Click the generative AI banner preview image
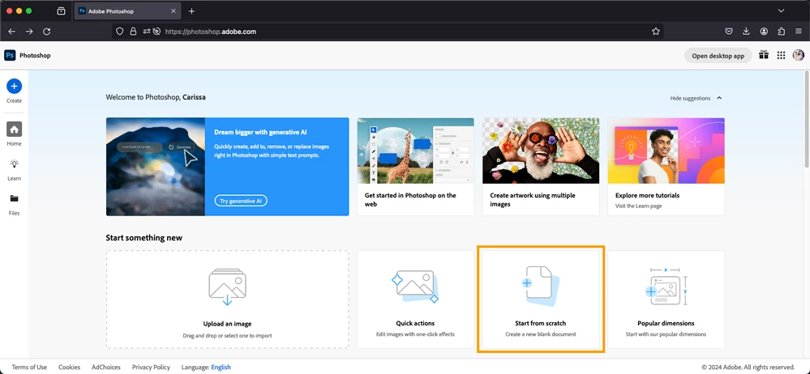This screenshot has width=810, height=374. click(156, 167)
